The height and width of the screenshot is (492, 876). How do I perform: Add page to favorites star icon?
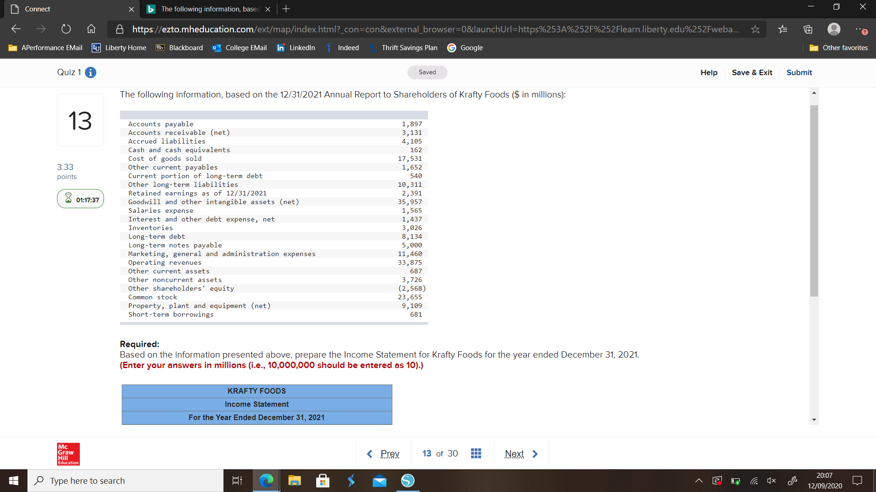click(756, 29)
